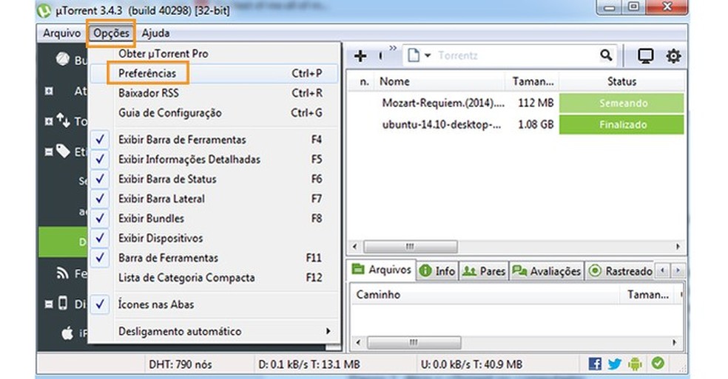The height and width of the screenshot is (379, 728).
Task: Select Baixador RSS menu entry
Action: click(x=215, y=93)
